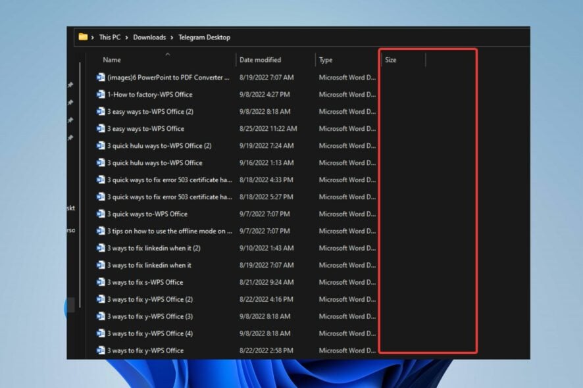Click the date '9/10/2022 1:43 AM'
Viewport: 583px width, 388px height.
[266, 248]
